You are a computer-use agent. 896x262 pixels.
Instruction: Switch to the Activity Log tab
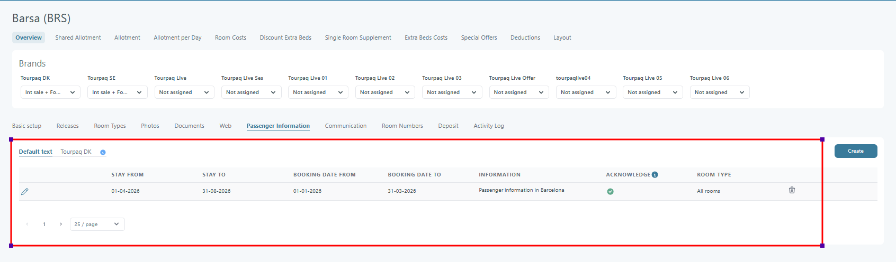coord(488,126)
